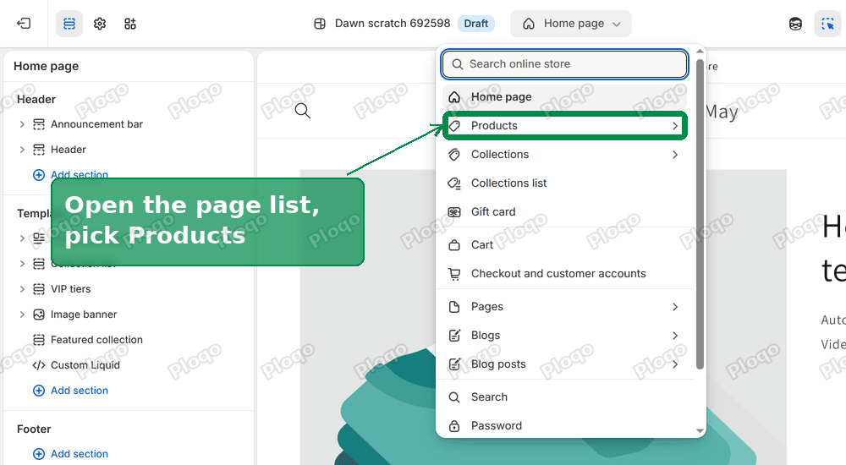This screenshot has width=846, height=465.
Task: Expand the Image banner section
Action: [x=22, y=315]
